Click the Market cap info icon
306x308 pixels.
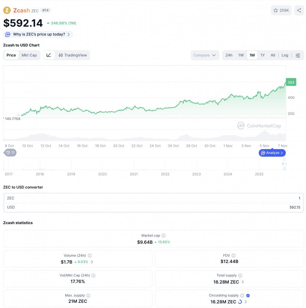tap(163, 236)
